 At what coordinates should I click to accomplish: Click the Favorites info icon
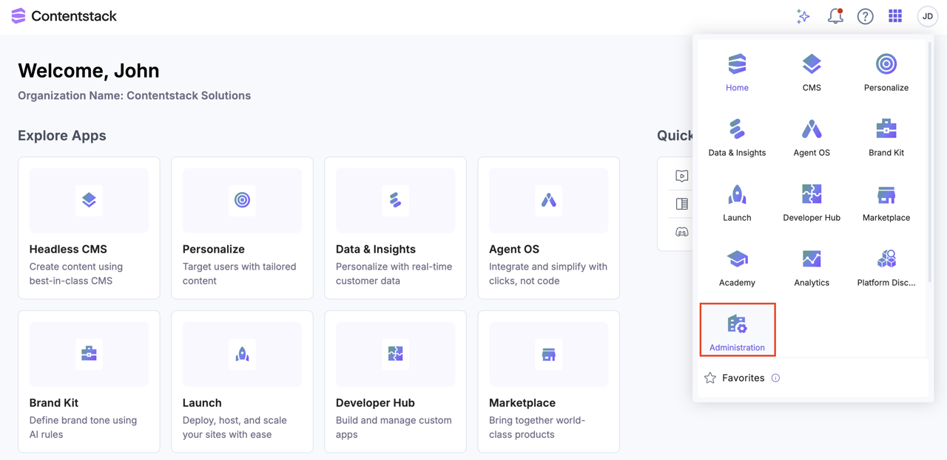[x=775, y=378]
